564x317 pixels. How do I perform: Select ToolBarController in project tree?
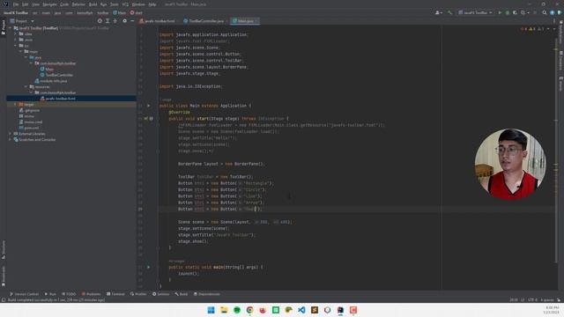click(56, 75)
